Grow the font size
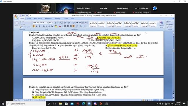 click(x=55, y=23)
